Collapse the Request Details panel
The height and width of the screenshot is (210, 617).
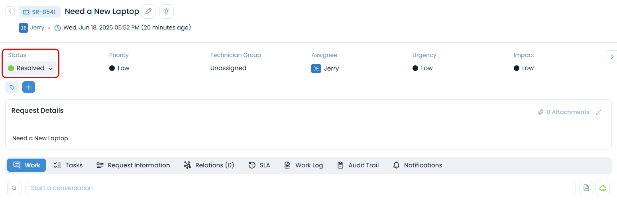[x=598, y=112]
